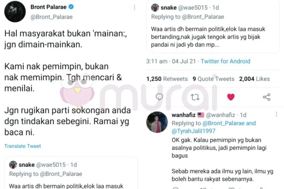
Task: Click the Translate Tweet link
Action: (x=23, y=146)
